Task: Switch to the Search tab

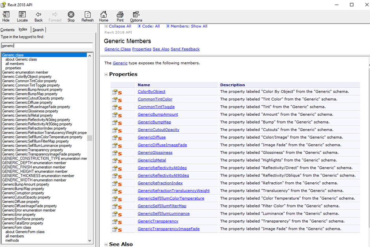Action: 38,30
